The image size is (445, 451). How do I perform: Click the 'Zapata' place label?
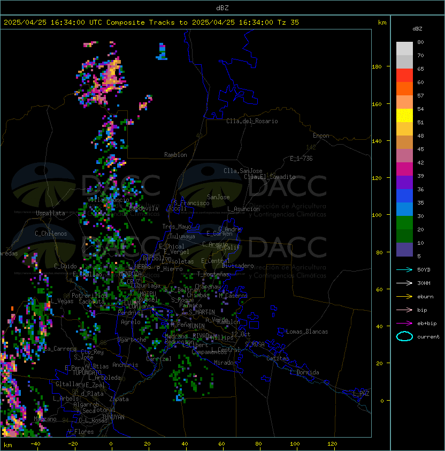click(x=119, y=399)
